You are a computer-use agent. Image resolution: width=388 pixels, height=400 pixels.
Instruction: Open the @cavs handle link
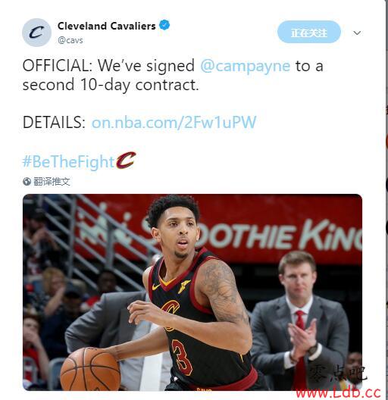tap(70, 40)
